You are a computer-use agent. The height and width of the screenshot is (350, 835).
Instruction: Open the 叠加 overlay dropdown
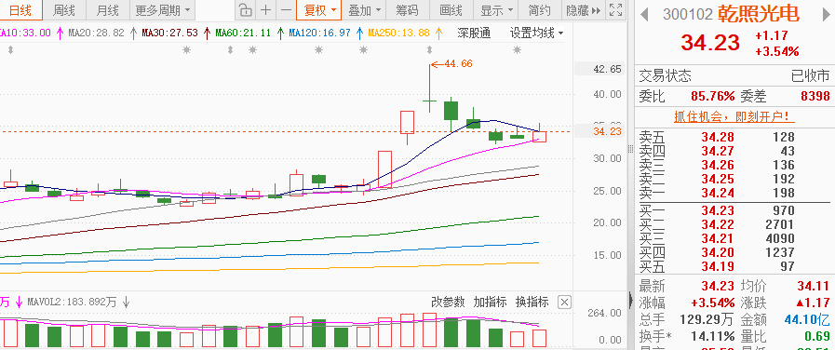pyautogui.click(x=364, y=10)
